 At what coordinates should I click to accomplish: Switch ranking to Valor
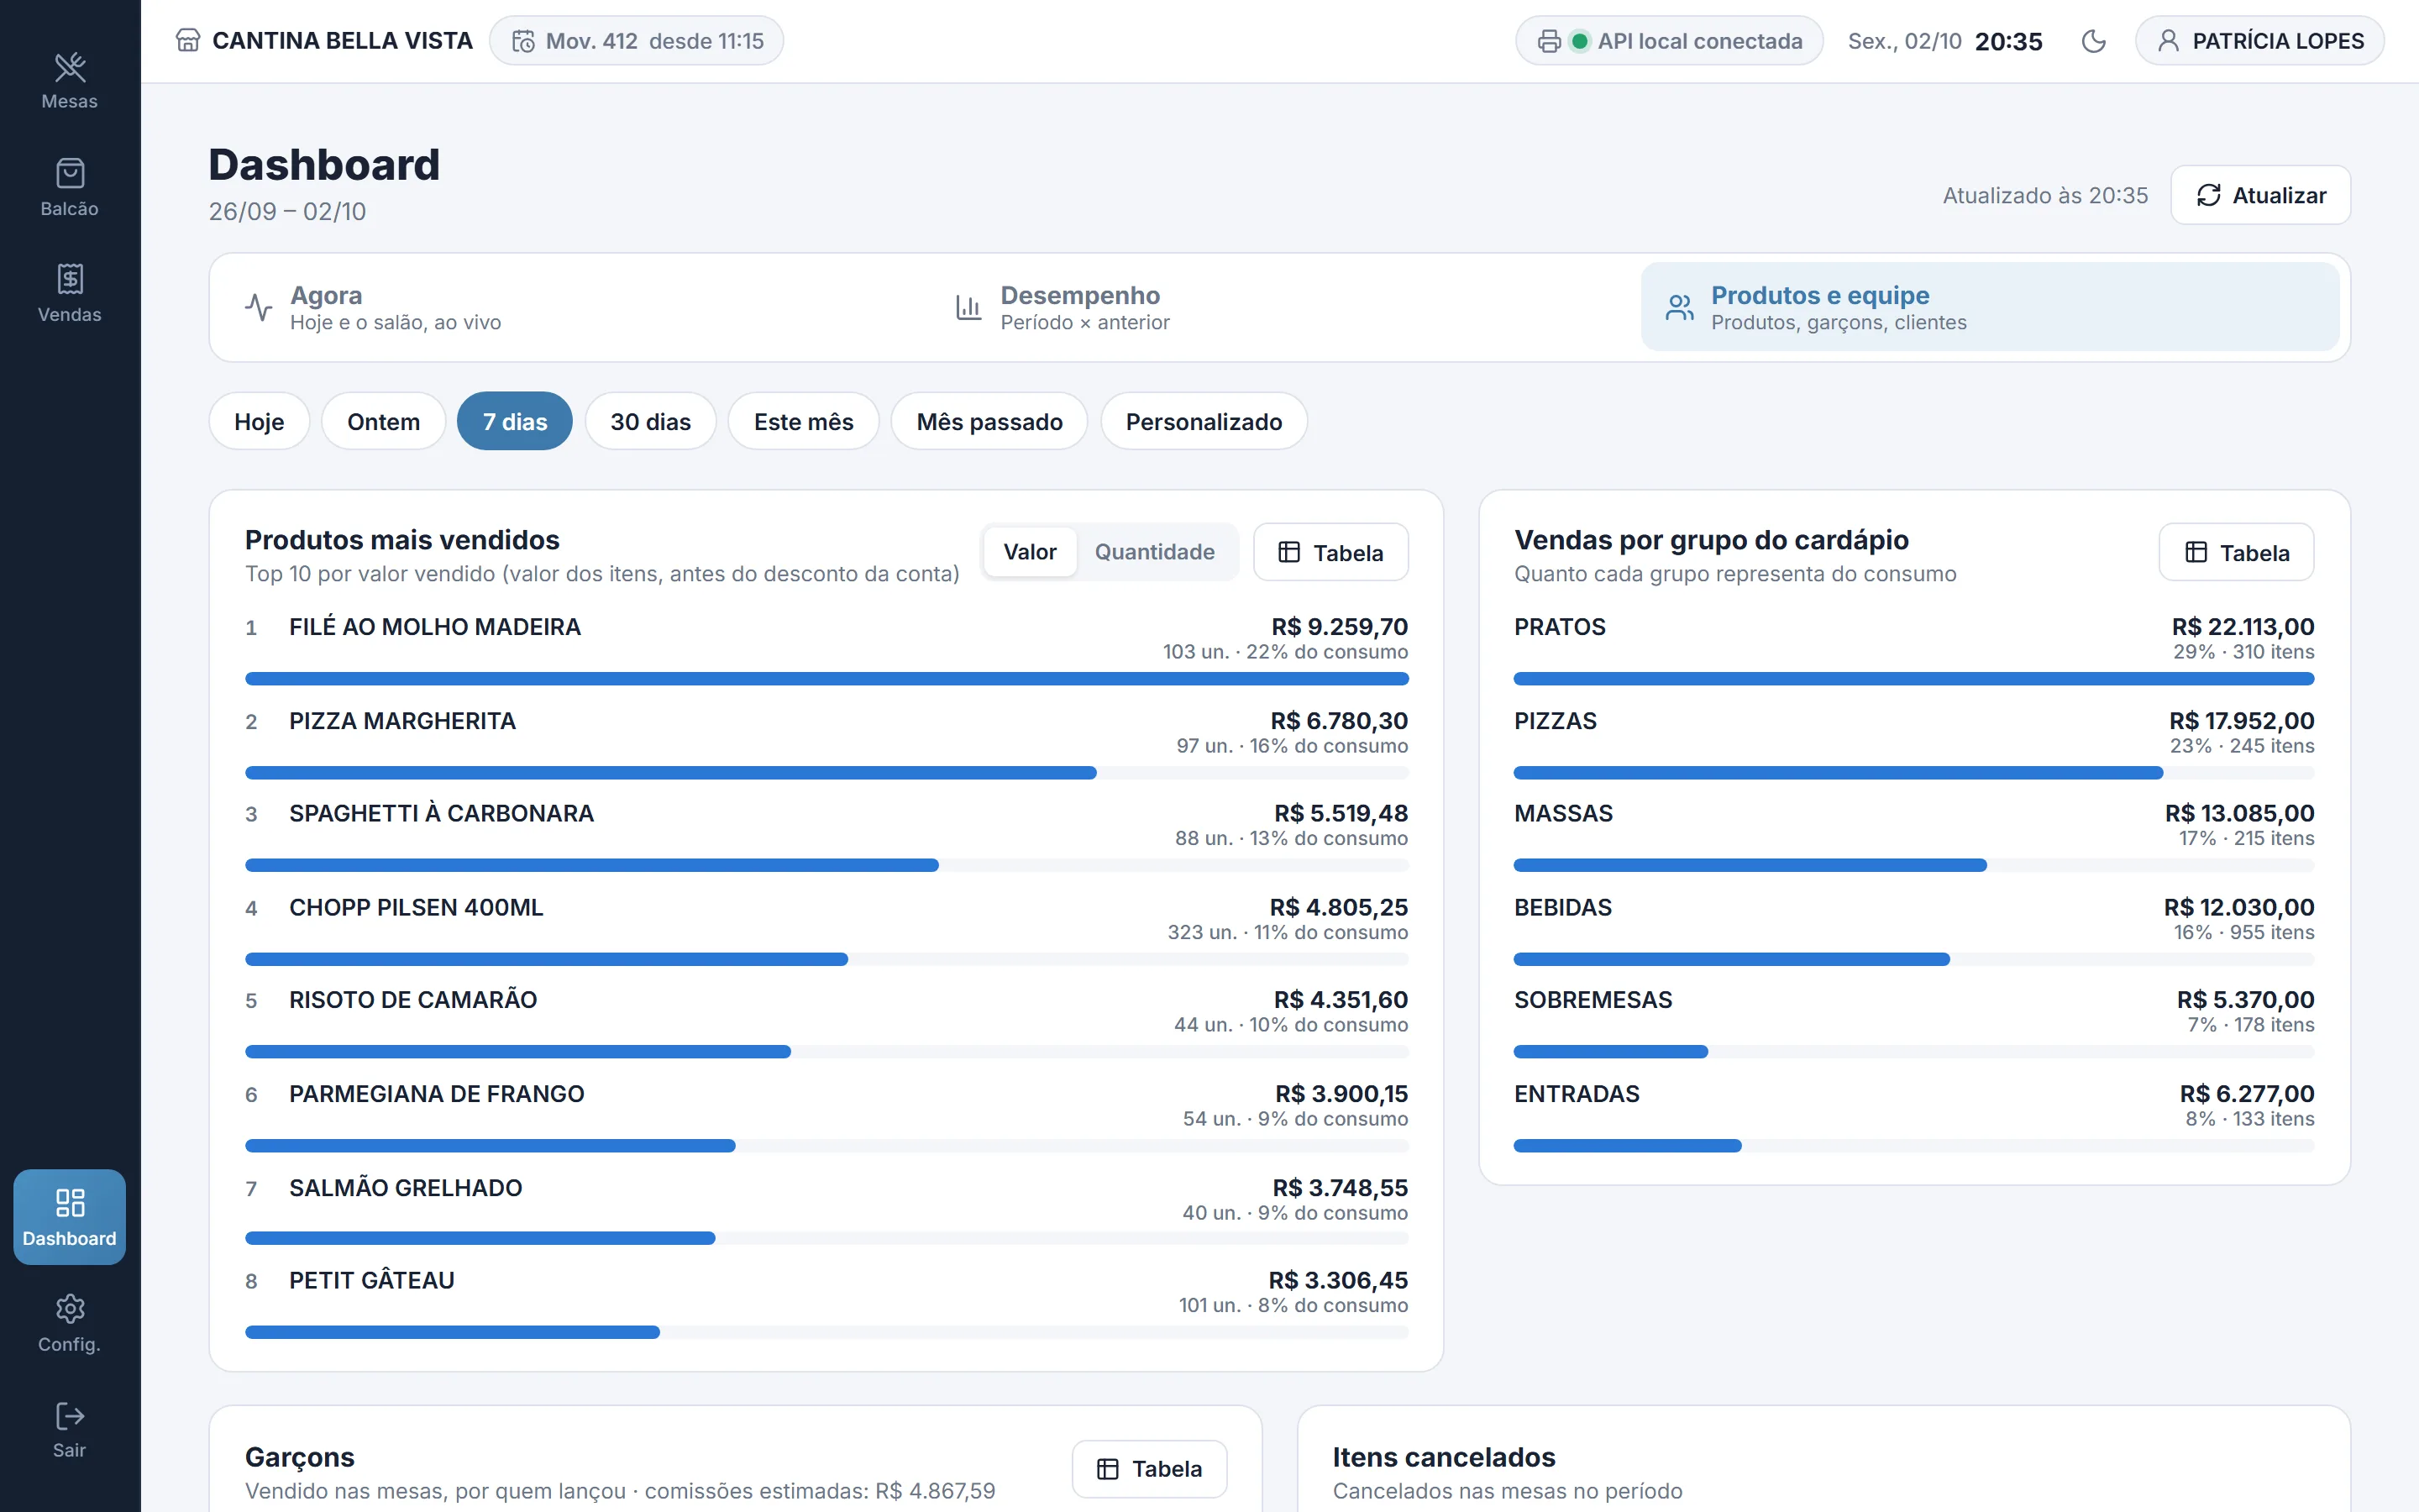coord(1030,552)
